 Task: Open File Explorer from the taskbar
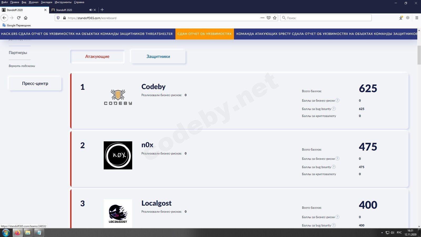(28, 233)
